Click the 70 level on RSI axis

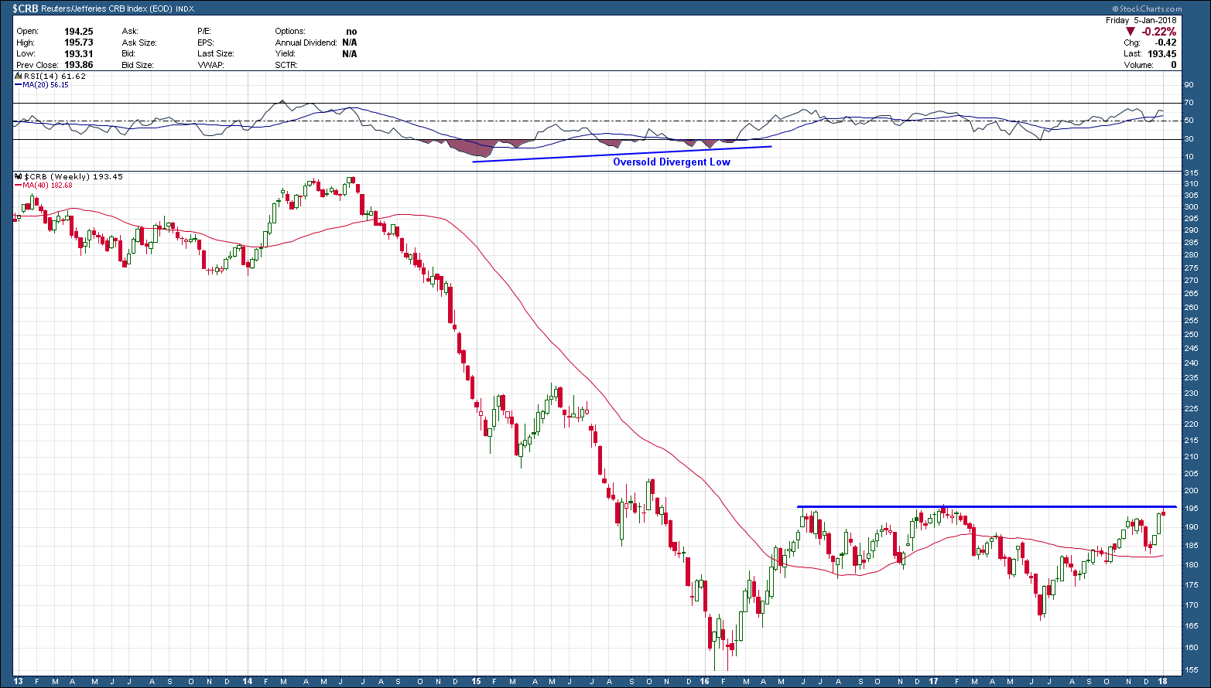pyautogui.click(x=1189, y=103)
